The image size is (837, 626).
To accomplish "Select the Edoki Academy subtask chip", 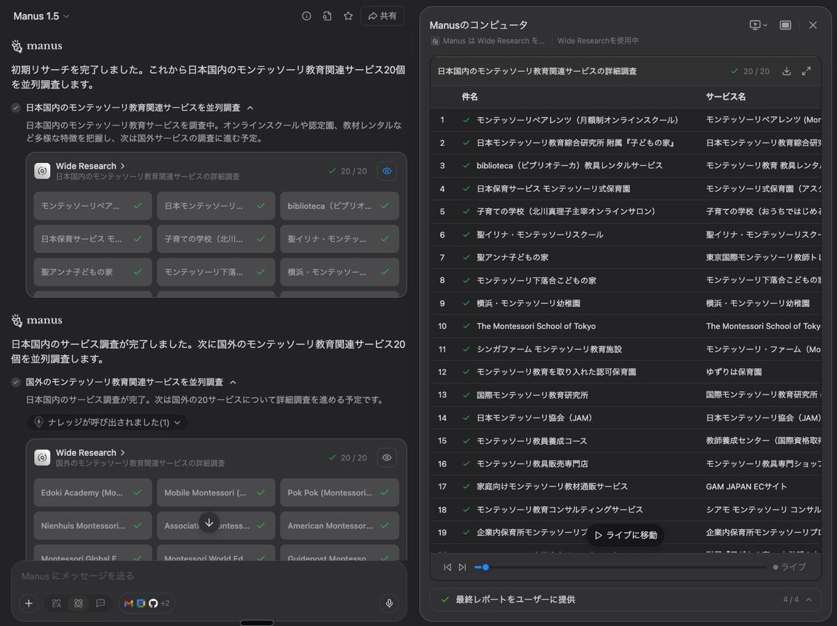I will click(93, 493).
